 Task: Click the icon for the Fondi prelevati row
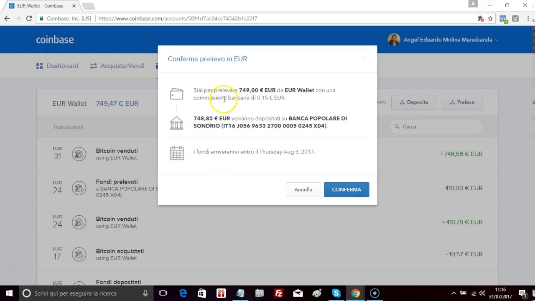[x=79, y=188]
